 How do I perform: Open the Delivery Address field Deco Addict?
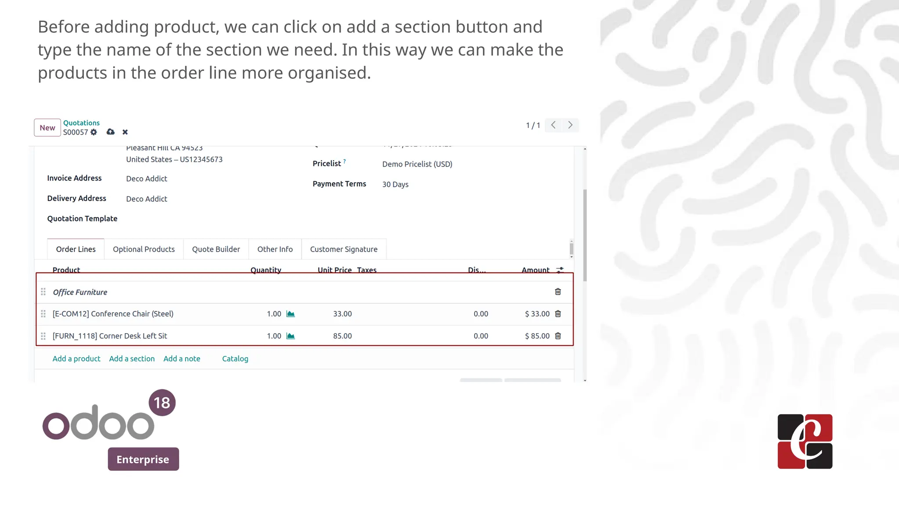[147, 199]
